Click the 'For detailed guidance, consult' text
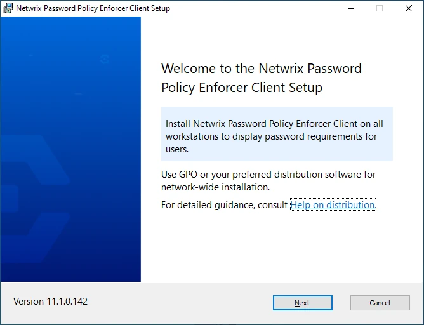The height and width of the screenshot is (325, 424). (225, 205)
